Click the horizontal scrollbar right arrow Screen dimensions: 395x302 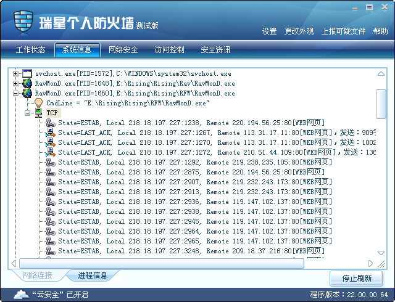point(370,264)
